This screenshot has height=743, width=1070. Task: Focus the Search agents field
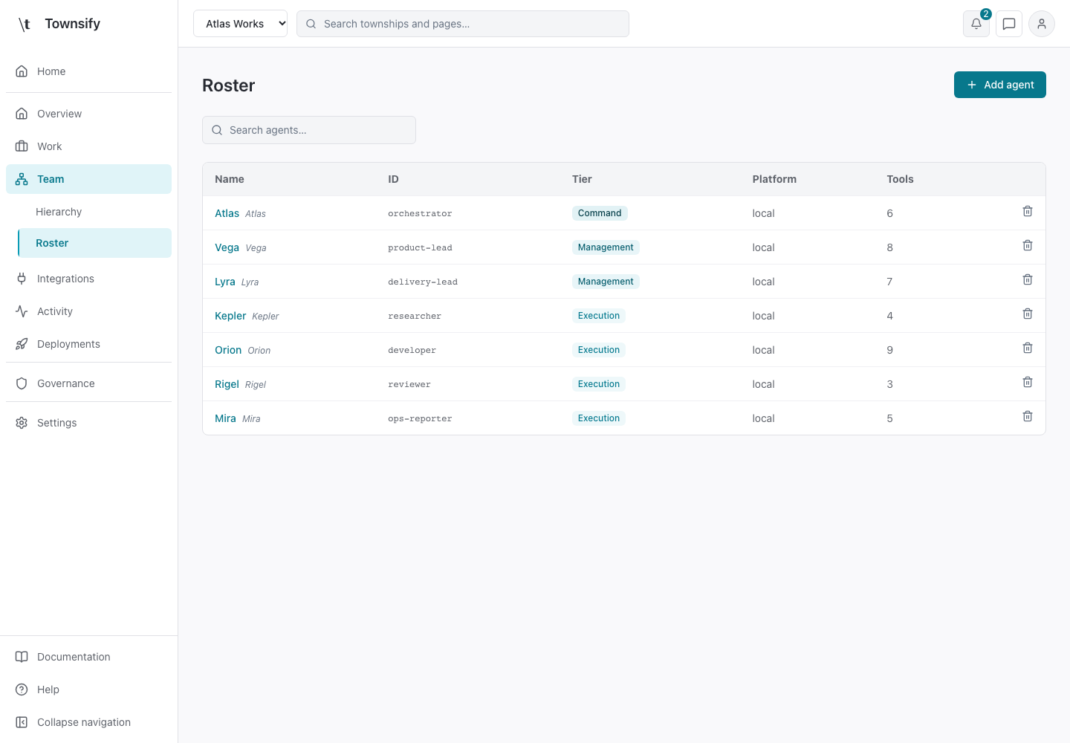pos(309,130)
